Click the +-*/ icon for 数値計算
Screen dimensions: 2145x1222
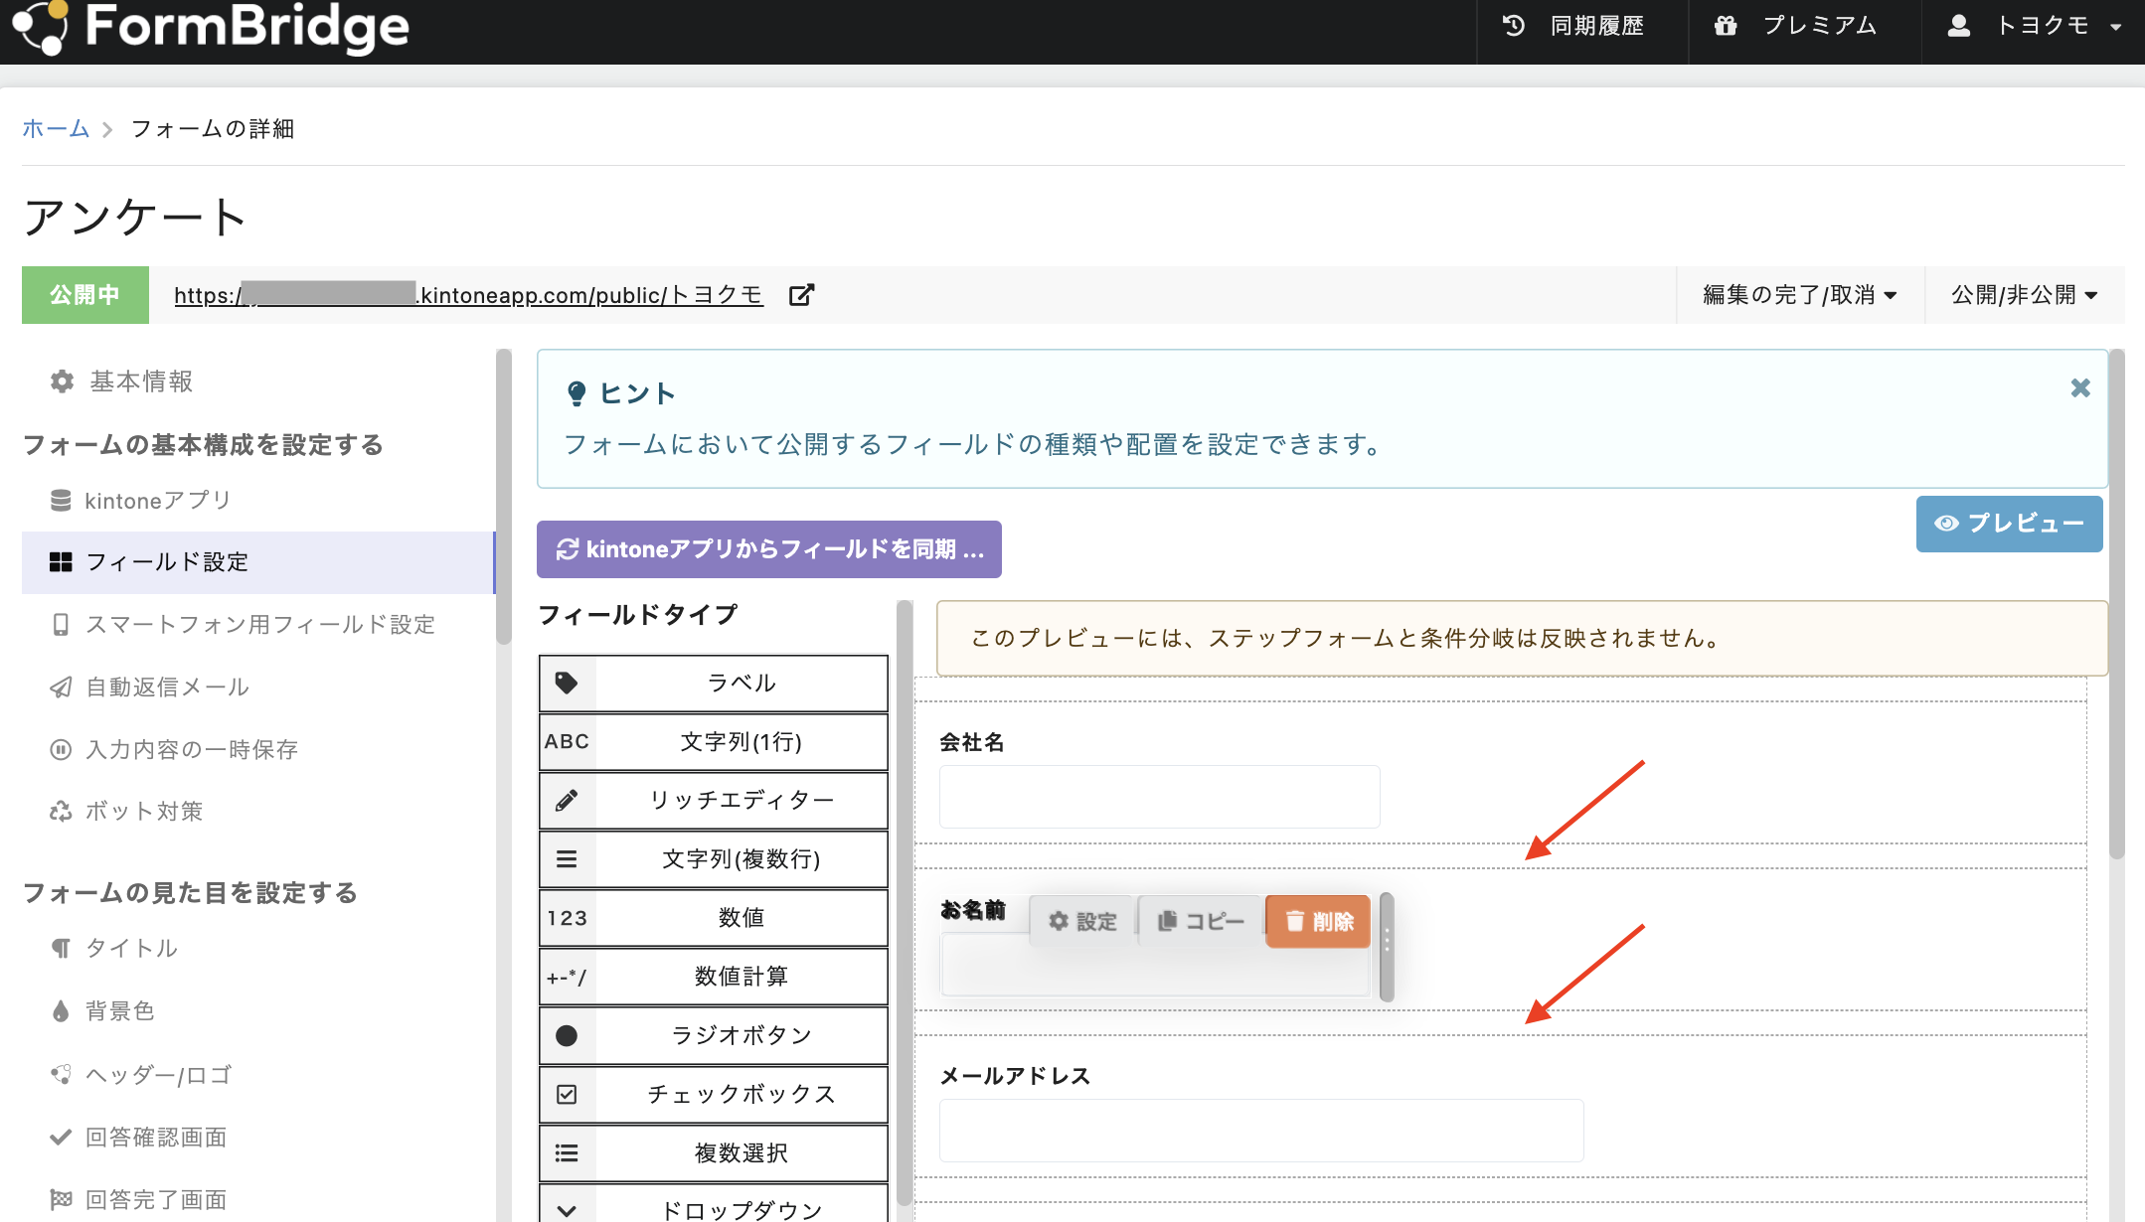tap(567, 977)
